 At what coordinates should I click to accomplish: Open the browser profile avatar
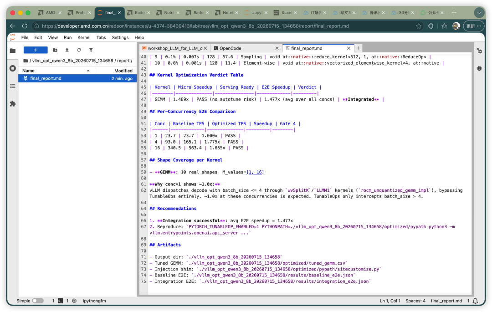456,26
